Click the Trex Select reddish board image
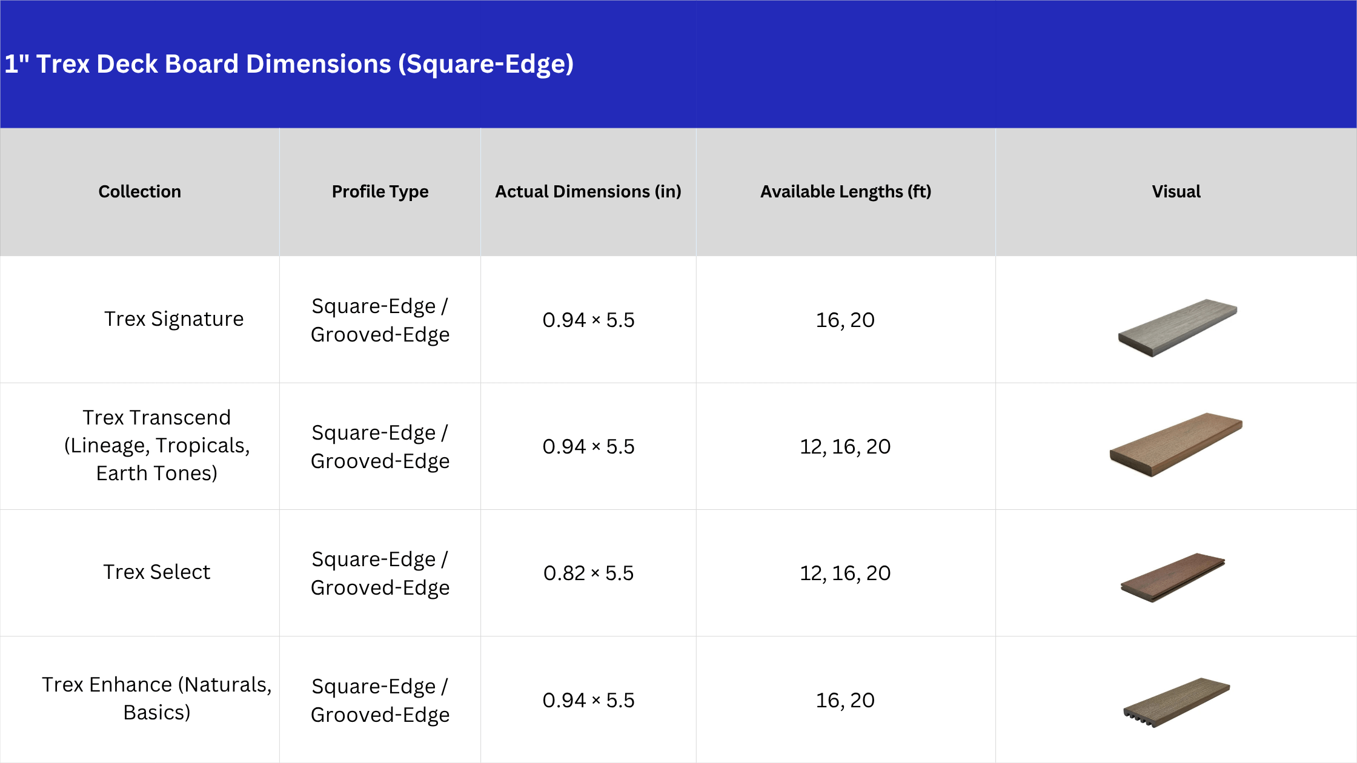This screenshot has height=763, width=1357. pyautogui.click(x=1172, y=577)
